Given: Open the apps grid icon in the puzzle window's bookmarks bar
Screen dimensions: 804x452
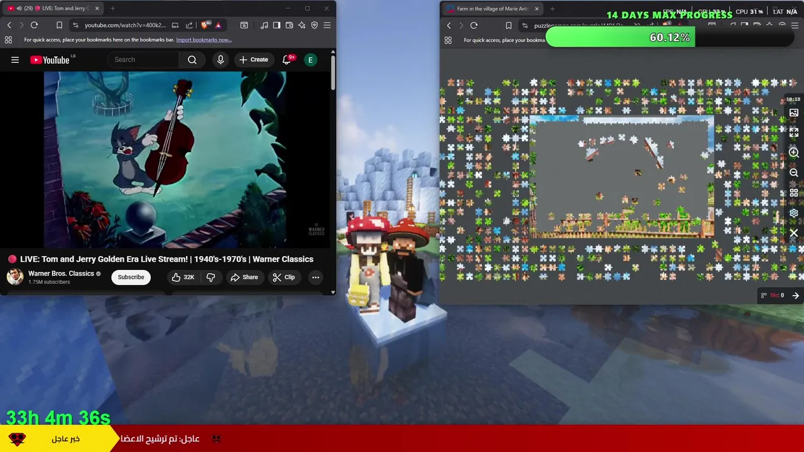Looking at the screenshot, I should [x=448, y=40].
